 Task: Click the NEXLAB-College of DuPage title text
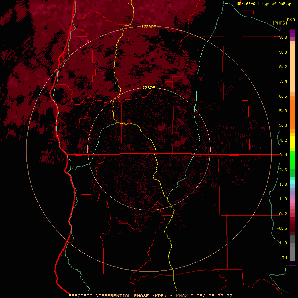pos(265,4)
